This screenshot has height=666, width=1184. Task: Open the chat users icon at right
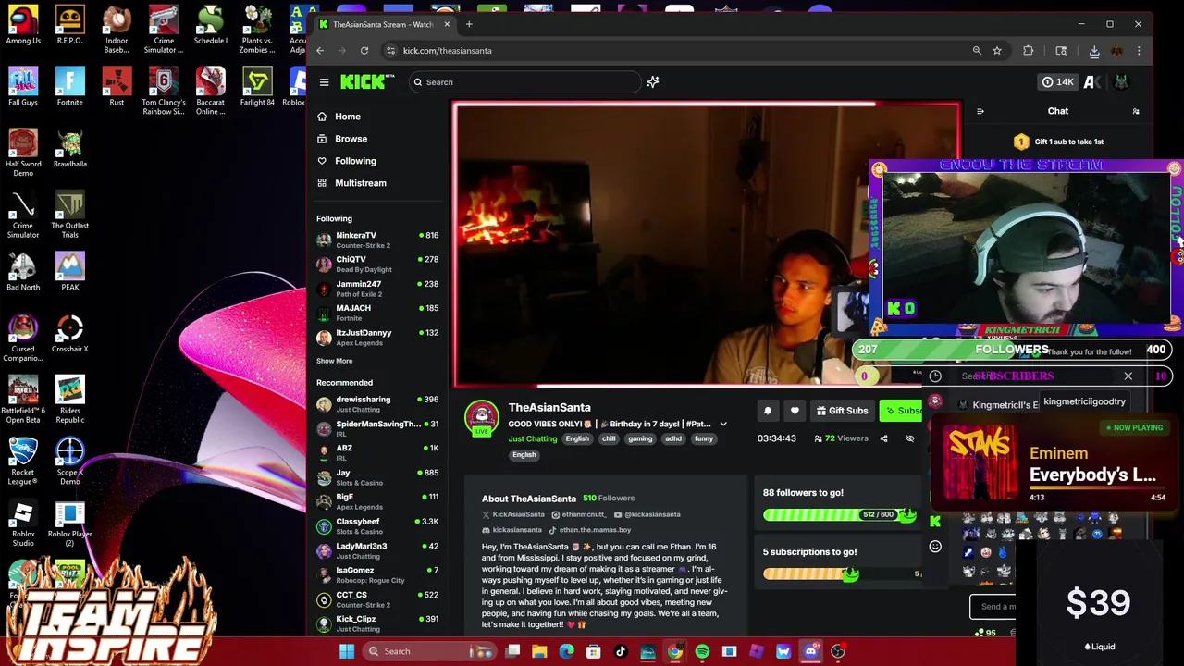coord(1136,111)
